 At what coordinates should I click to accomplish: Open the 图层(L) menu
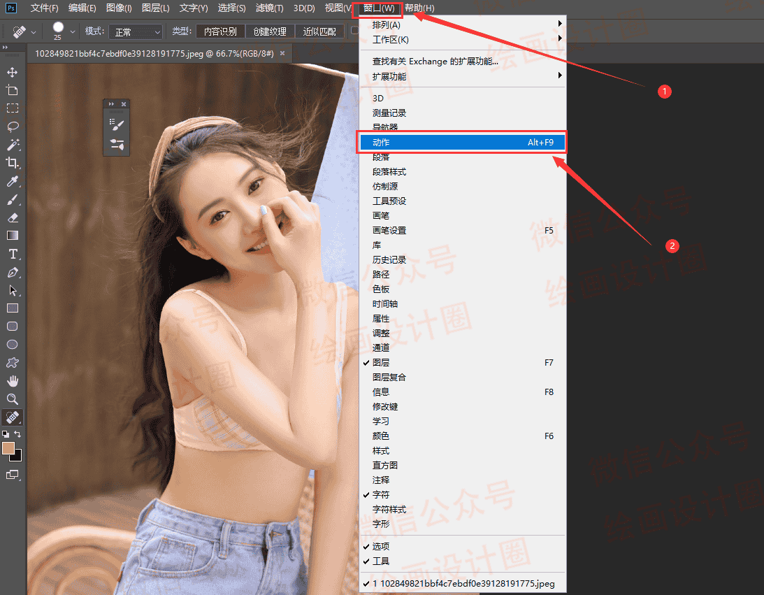tap(155, 8)
